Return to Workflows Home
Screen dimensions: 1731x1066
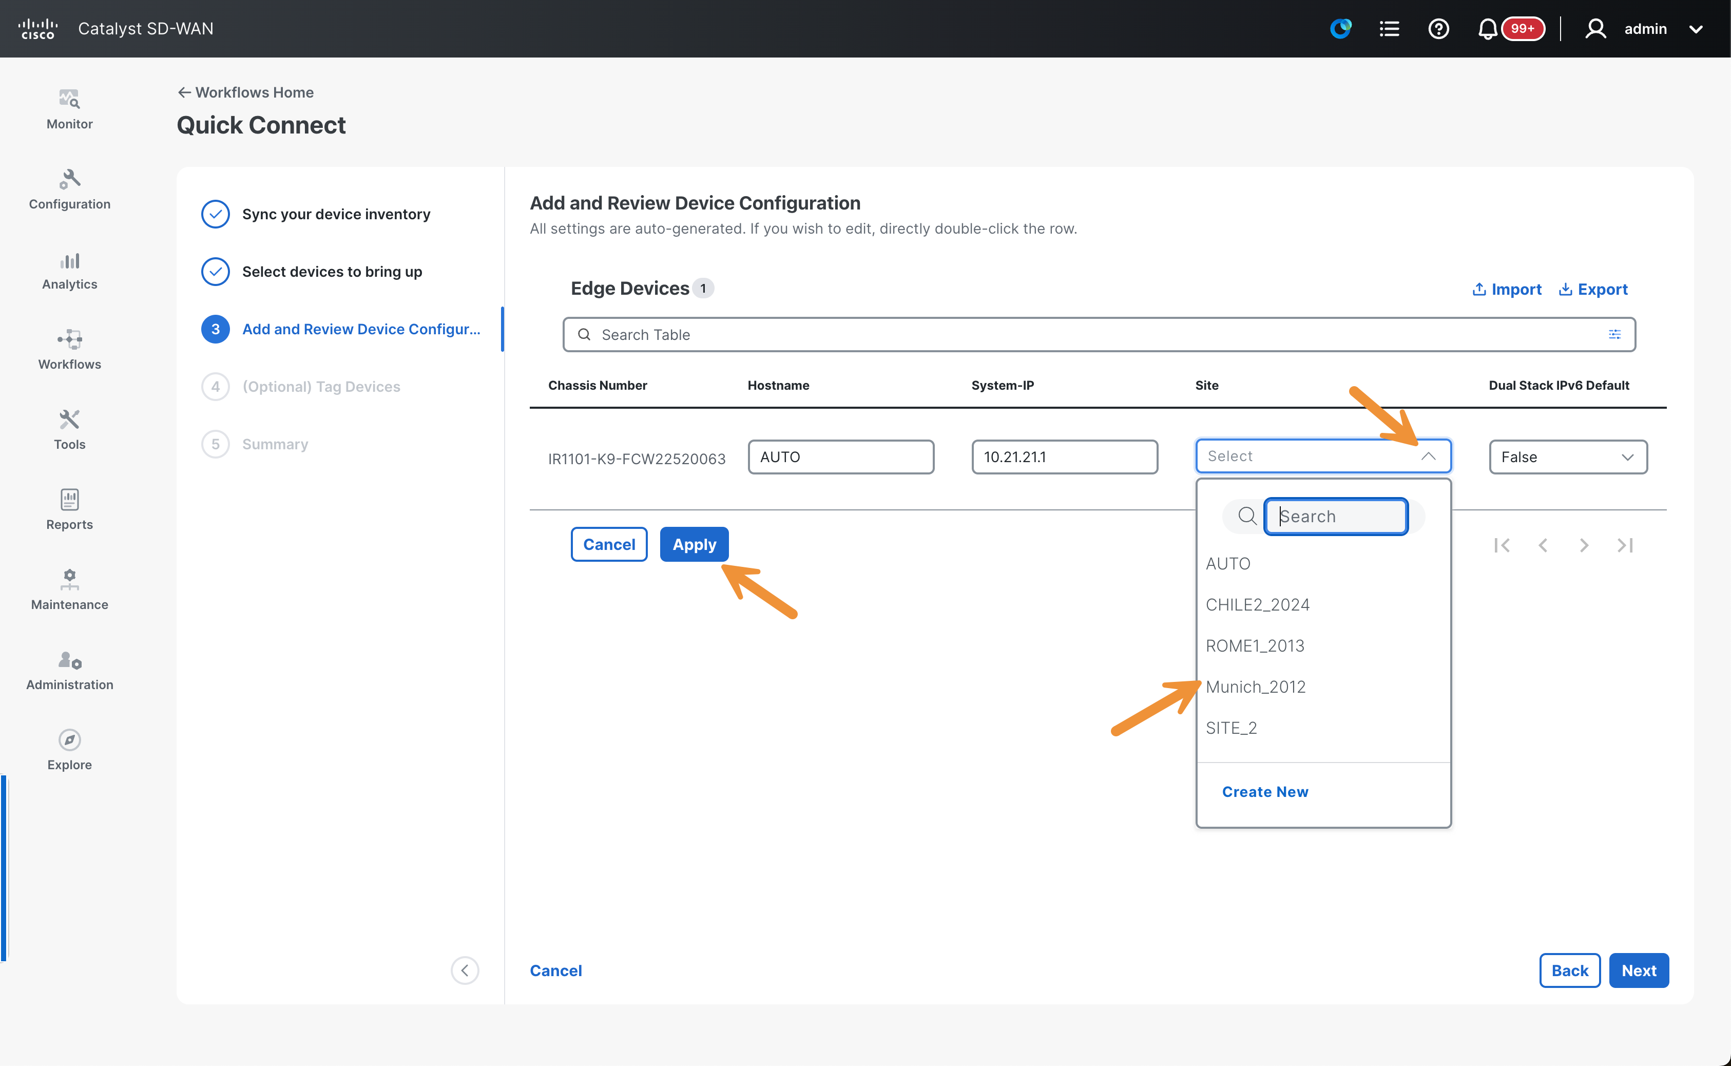(x=245, y=92)
